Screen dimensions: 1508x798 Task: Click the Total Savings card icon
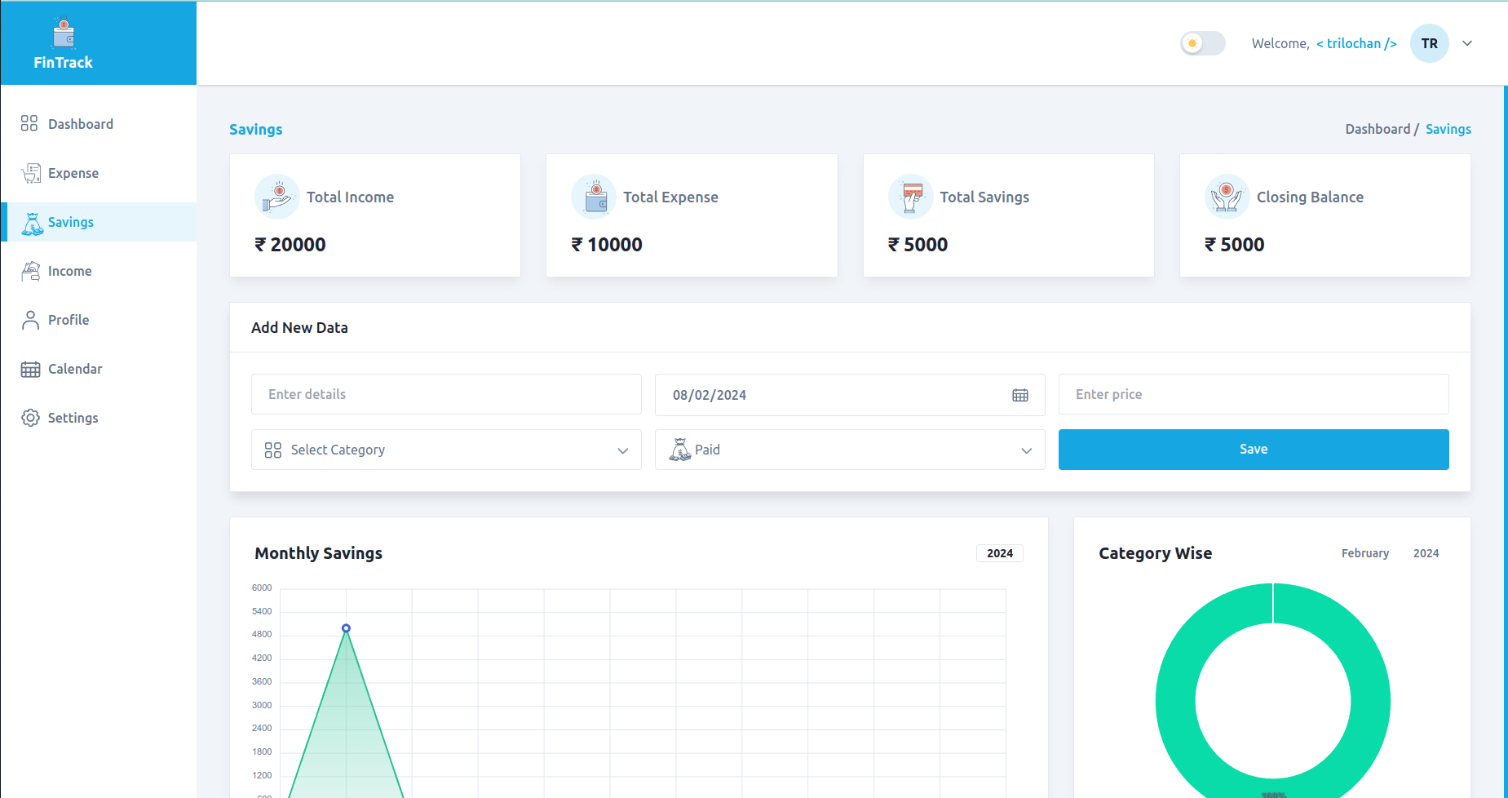pyautogui.click(x=910, y=197)
